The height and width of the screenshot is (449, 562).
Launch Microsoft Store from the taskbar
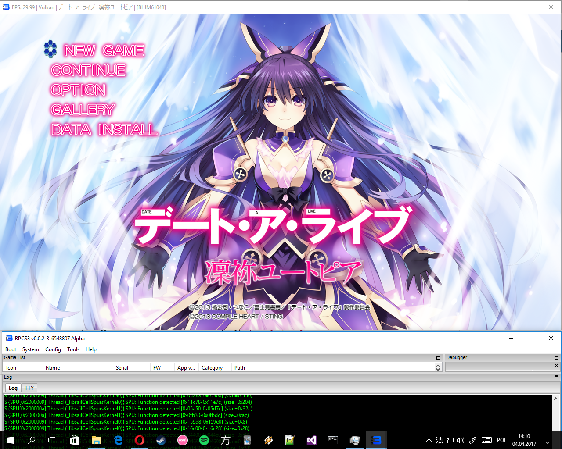(x=75, y=440)
